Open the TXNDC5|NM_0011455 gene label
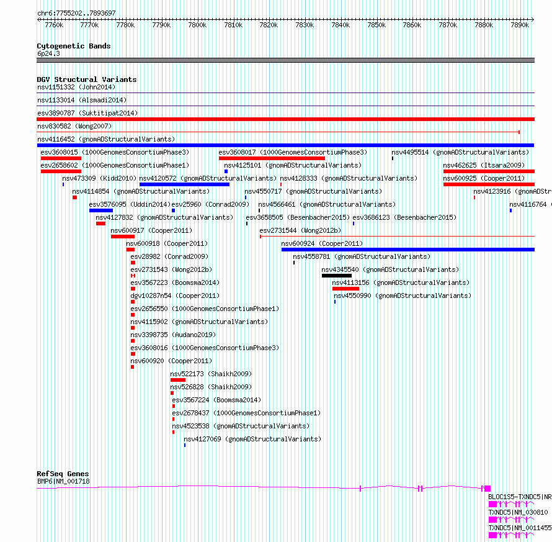Image resolution: width=552 pixels, height=542 pixels. pos(520,528)
